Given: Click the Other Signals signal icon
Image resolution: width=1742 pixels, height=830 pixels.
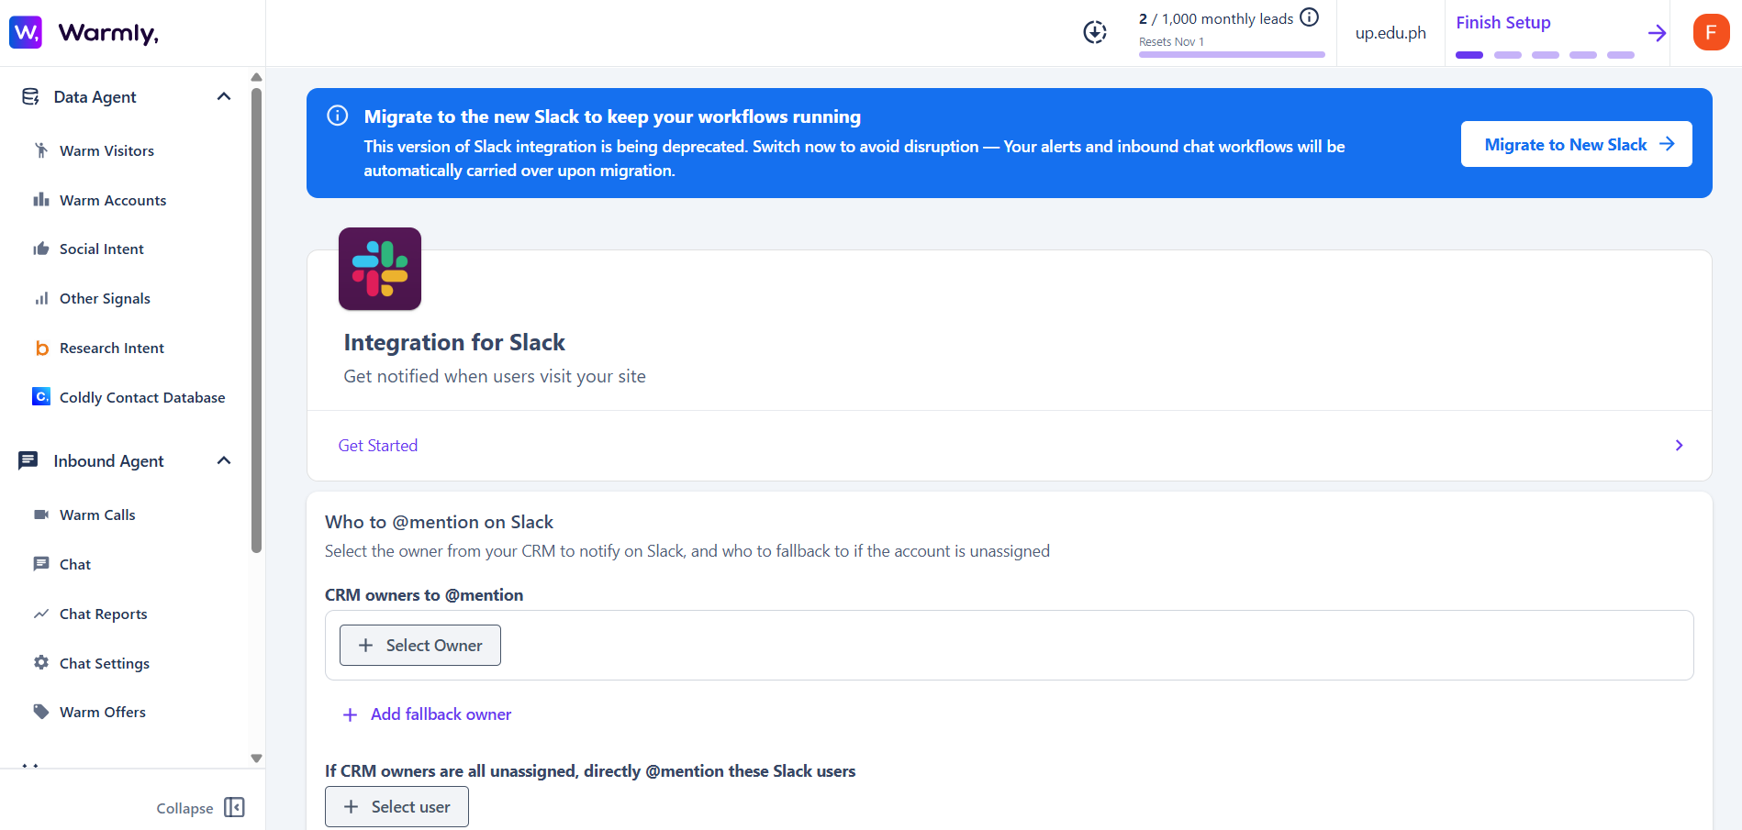Looking at the screenshot, I should pos(40,298).
